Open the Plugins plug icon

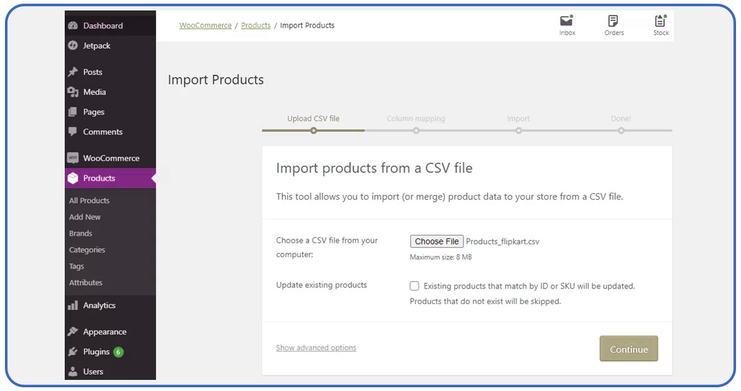[73, 352]
